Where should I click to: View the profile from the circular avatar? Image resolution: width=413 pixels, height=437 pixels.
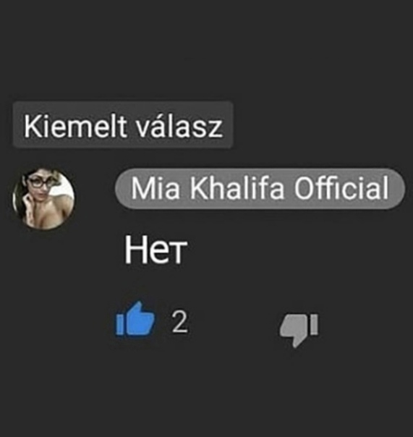[x=43, y=199]
